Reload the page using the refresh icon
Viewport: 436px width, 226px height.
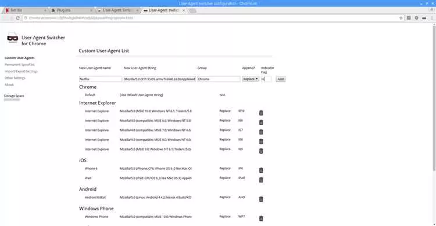(18, 18)
